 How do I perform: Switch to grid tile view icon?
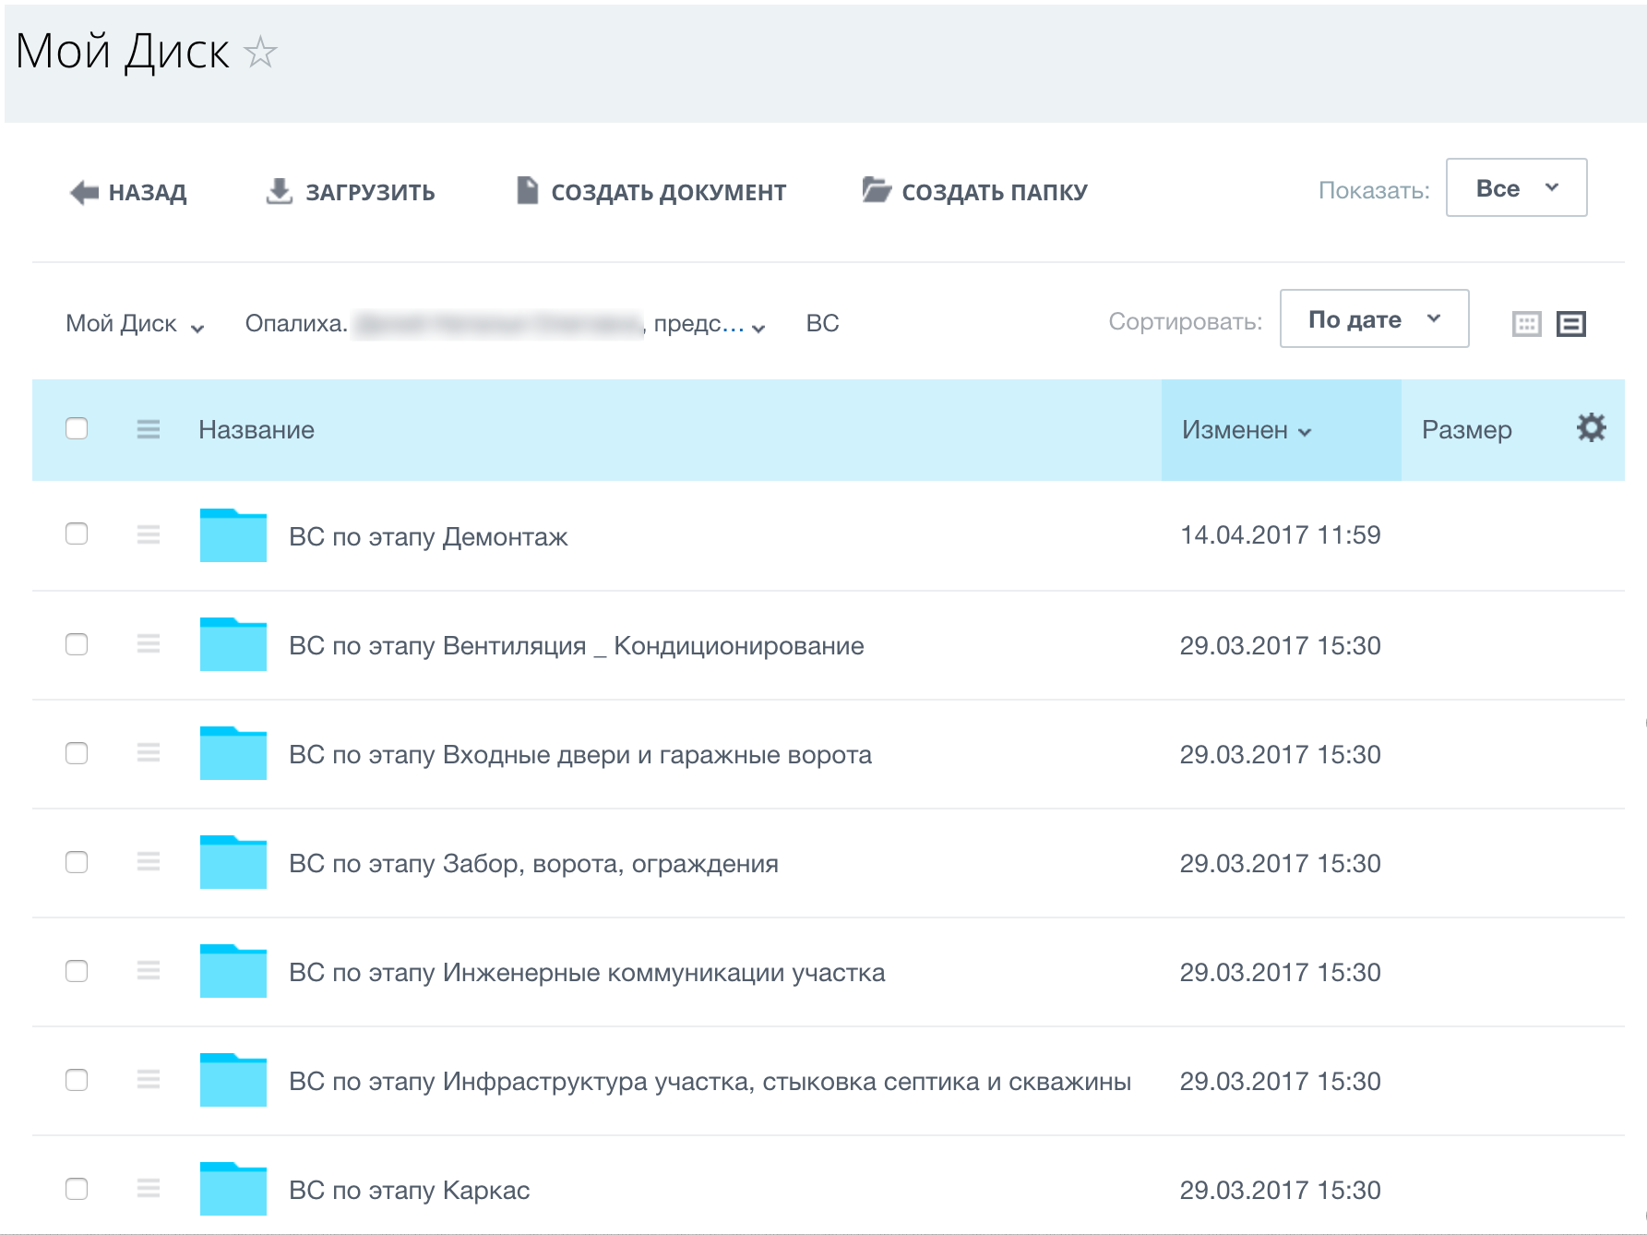point(1526,324)
